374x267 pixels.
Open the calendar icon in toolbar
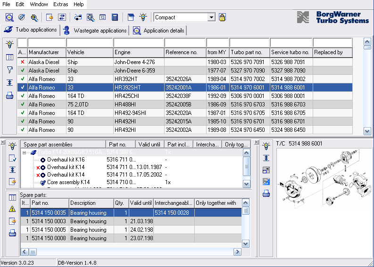point(102,17)
